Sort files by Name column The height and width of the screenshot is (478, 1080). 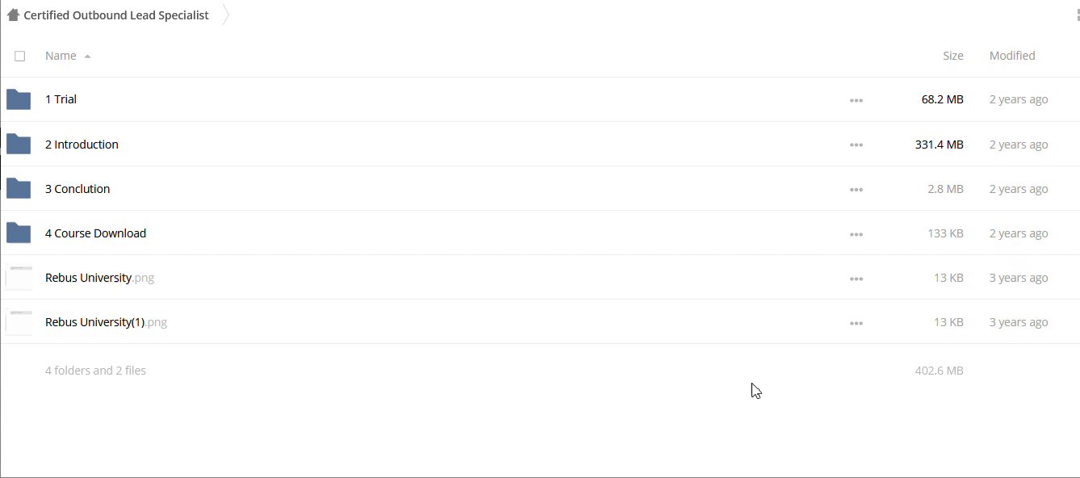61,56
